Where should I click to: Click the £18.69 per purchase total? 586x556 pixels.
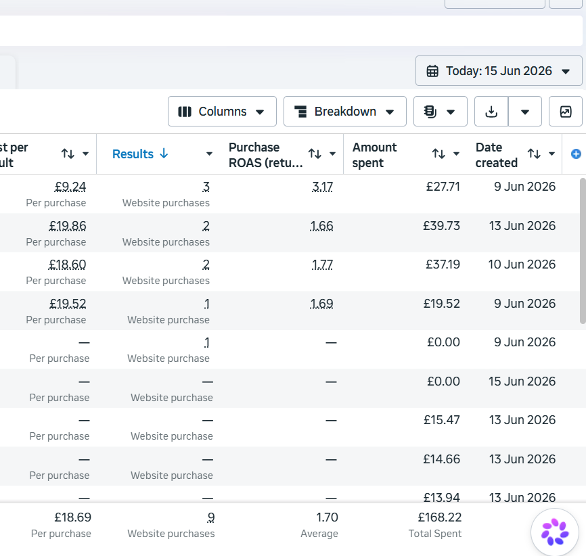pyautogui.click(x=72, y=517)
